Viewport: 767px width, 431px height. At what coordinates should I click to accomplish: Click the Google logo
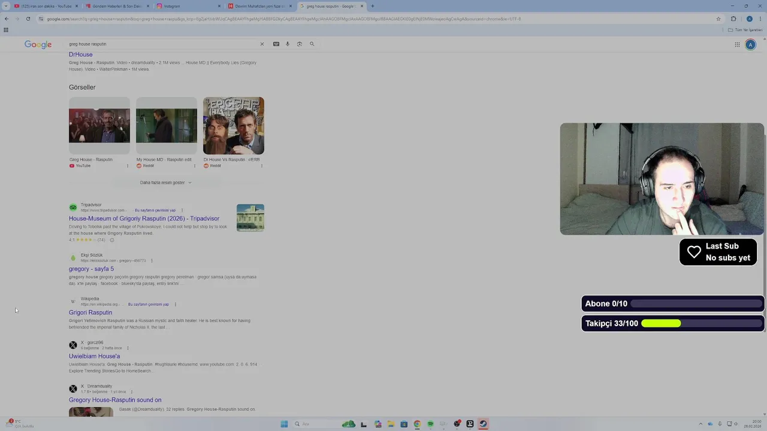coord(38,44)
